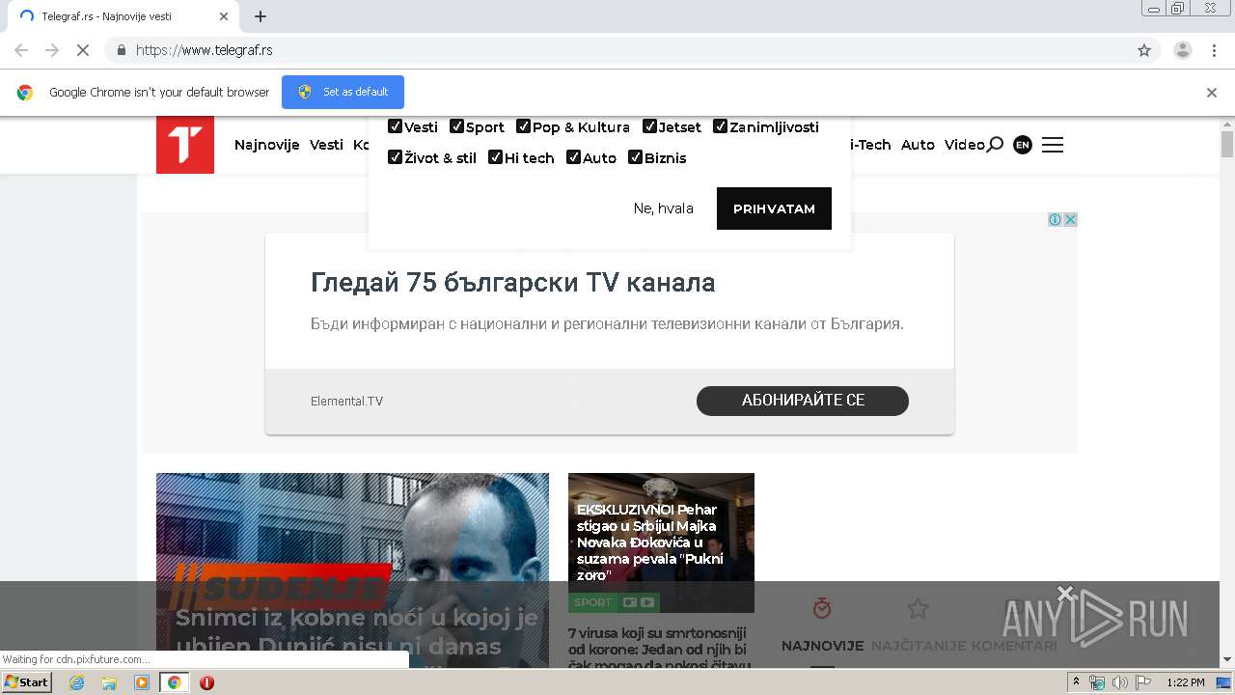Click the Telegraf red logo
Viewport: 1235px width, 695px height.
[185, 145]
